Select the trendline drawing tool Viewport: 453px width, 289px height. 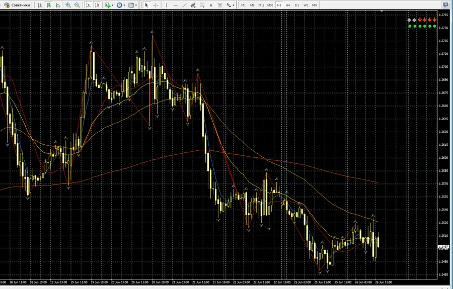click(184, 5)
